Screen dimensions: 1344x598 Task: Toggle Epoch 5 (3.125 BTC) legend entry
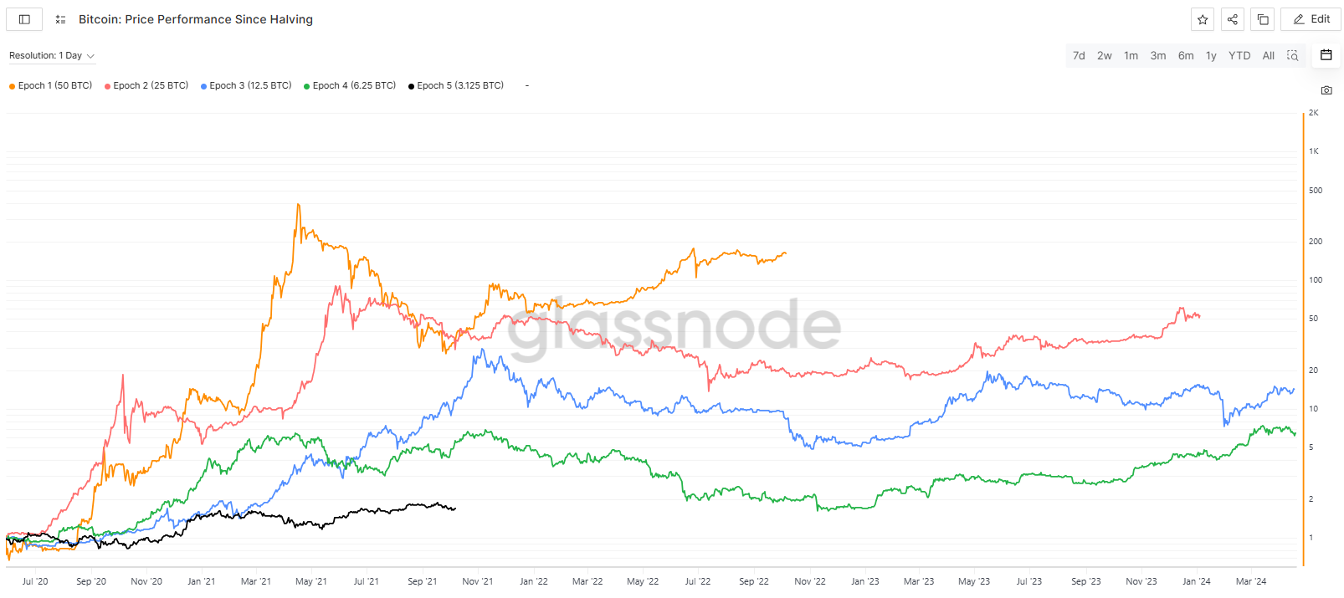(460, 85)
